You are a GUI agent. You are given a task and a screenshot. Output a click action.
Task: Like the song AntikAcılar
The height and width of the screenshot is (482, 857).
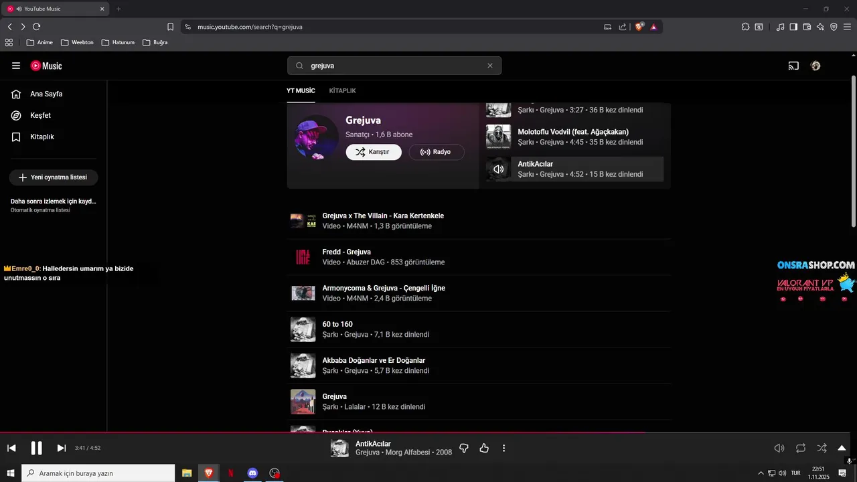484,448
